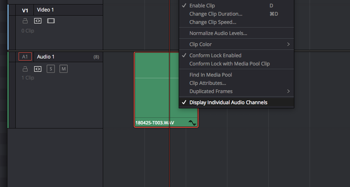Choose Find In Media Pool
Screen dimensions: 350x187
[236, 75]
